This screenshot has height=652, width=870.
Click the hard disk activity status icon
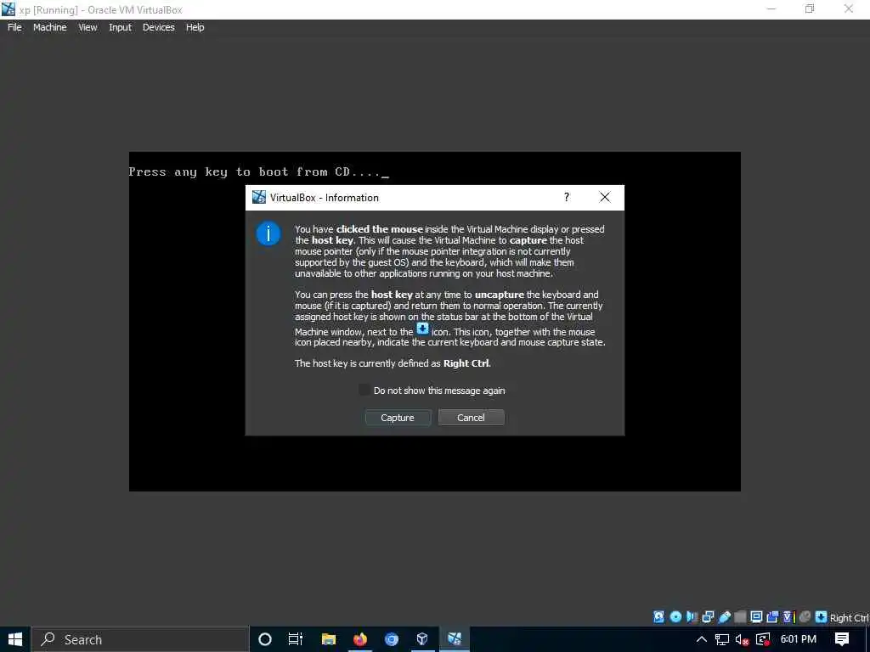click(x=658, y=617)
